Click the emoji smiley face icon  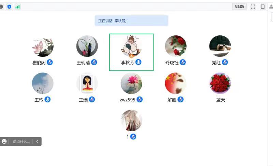(x=4, y=142)
